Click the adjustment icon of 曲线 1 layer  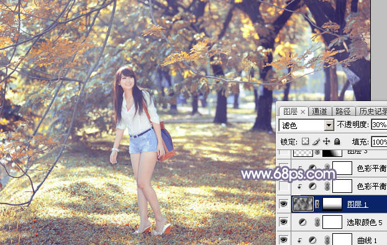(312, 240)
